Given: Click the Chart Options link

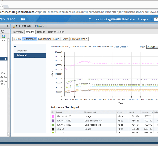Looking at the screenshot, I should (x=121, y=47).
